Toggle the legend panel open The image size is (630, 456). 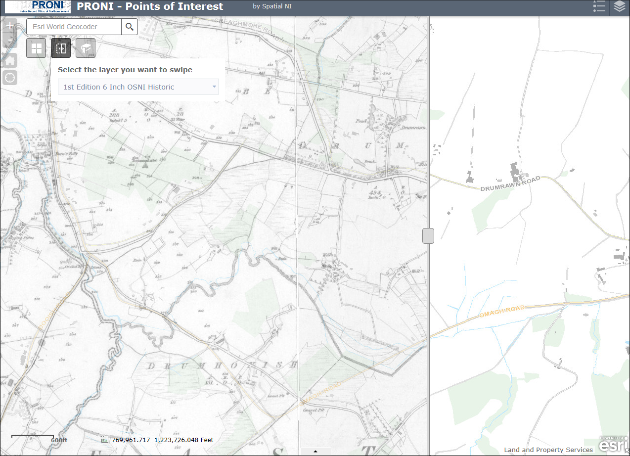click(x=599, y=6)
